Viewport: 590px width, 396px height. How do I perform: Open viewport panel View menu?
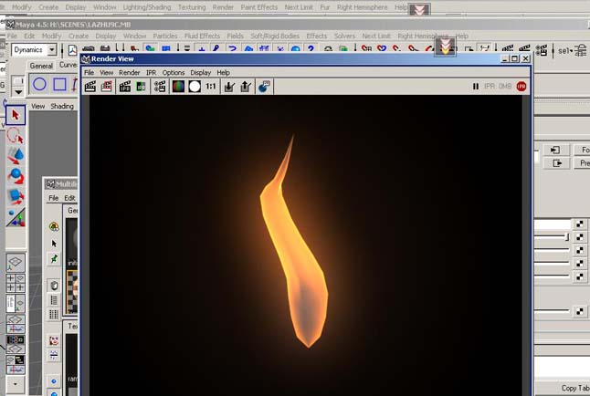point(37,107)
